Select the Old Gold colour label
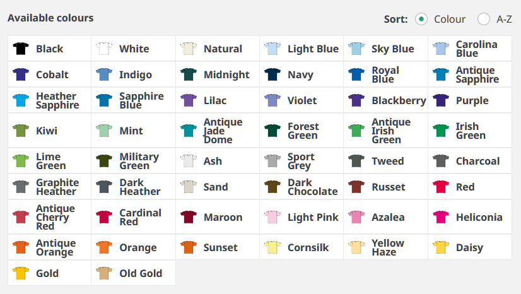 [x=141, y=273]
